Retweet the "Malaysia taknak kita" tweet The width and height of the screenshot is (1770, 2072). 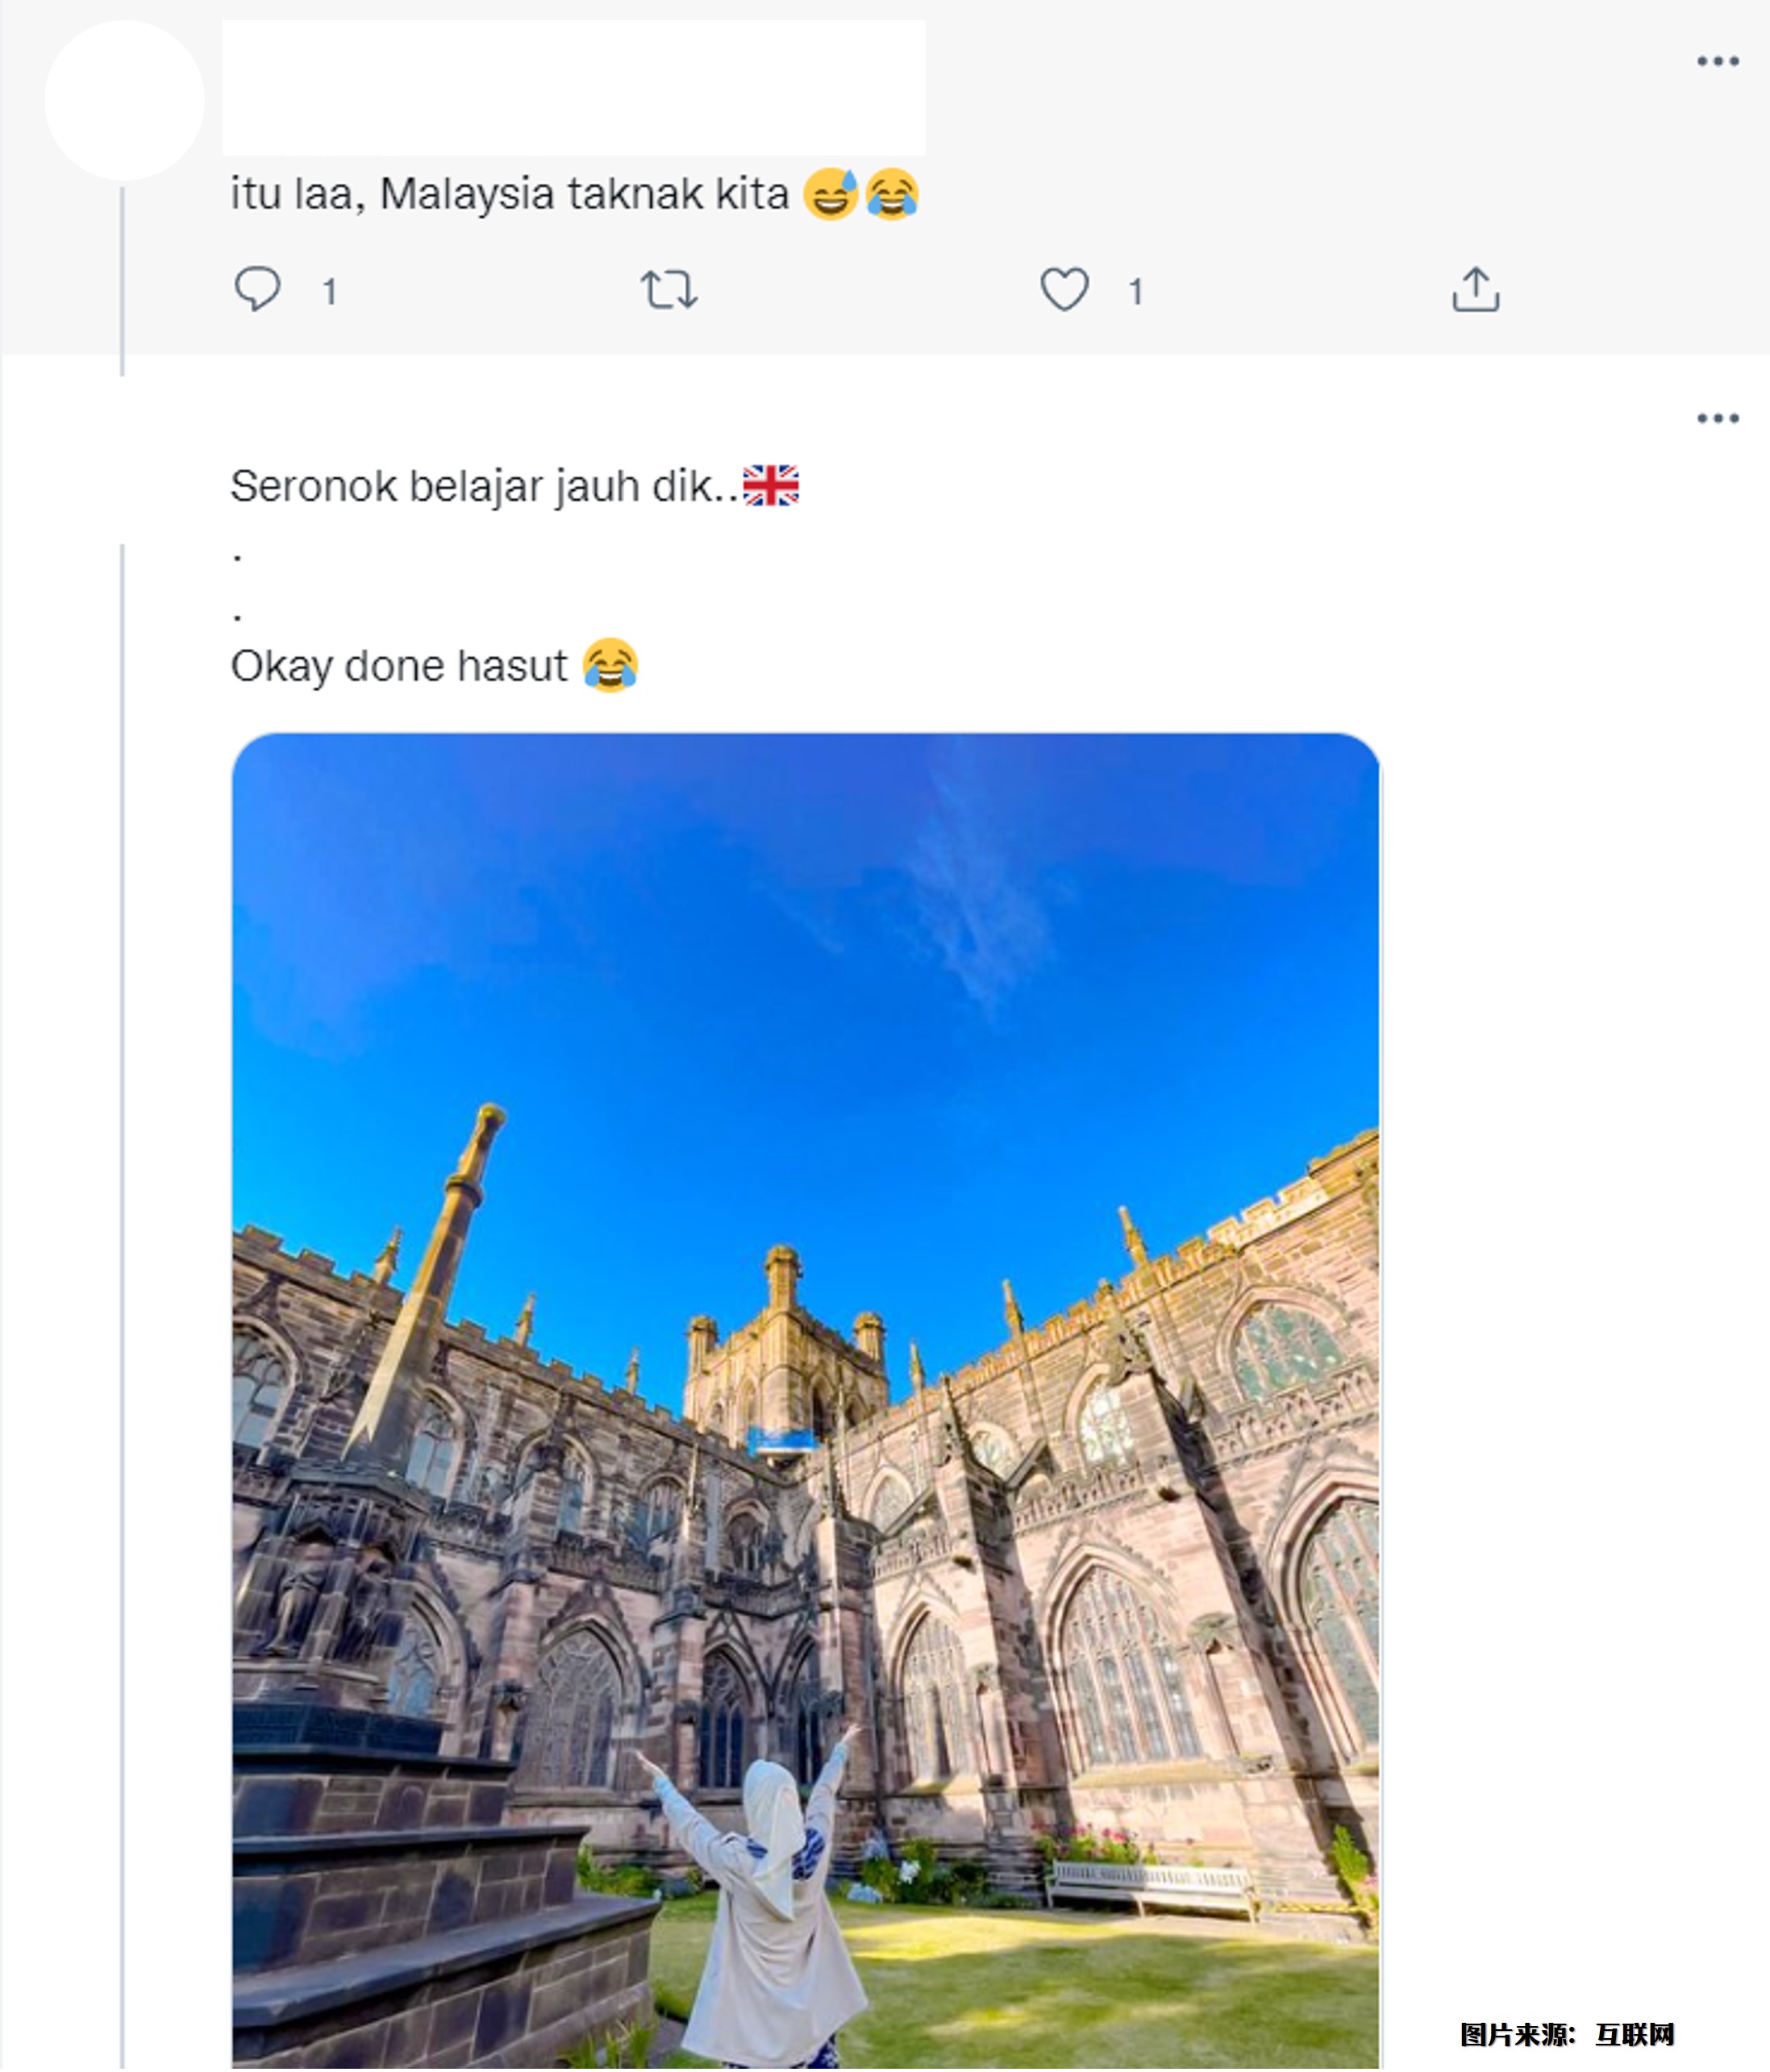click(669, 289)
